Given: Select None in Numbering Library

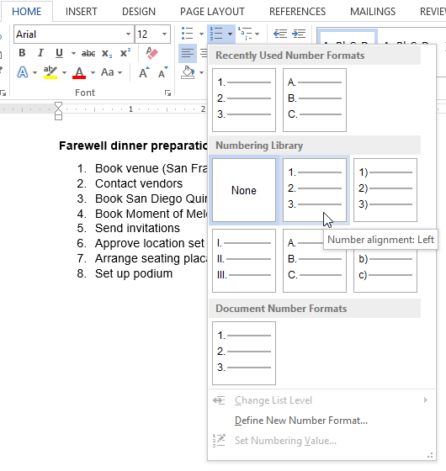Looking at the screenshot, I should click(x=244, y=190).
